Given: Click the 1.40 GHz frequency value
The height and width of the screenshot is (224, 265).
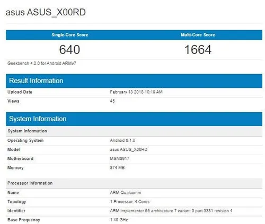Looking at the screenshot, I should (119, 220).
